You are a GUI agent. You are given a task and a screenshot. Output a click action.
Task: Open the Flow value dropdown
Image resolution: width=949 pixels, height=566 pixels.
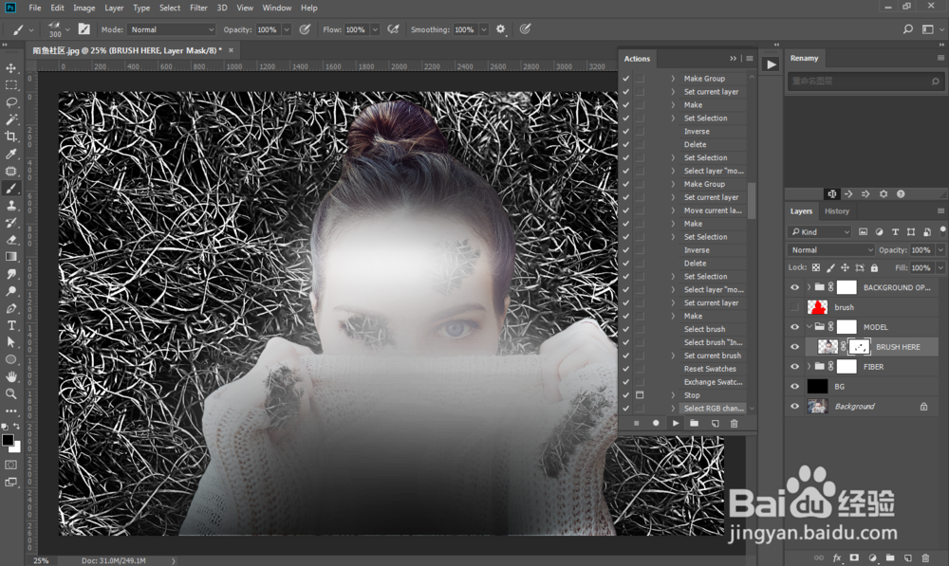(x=375, y=29)
